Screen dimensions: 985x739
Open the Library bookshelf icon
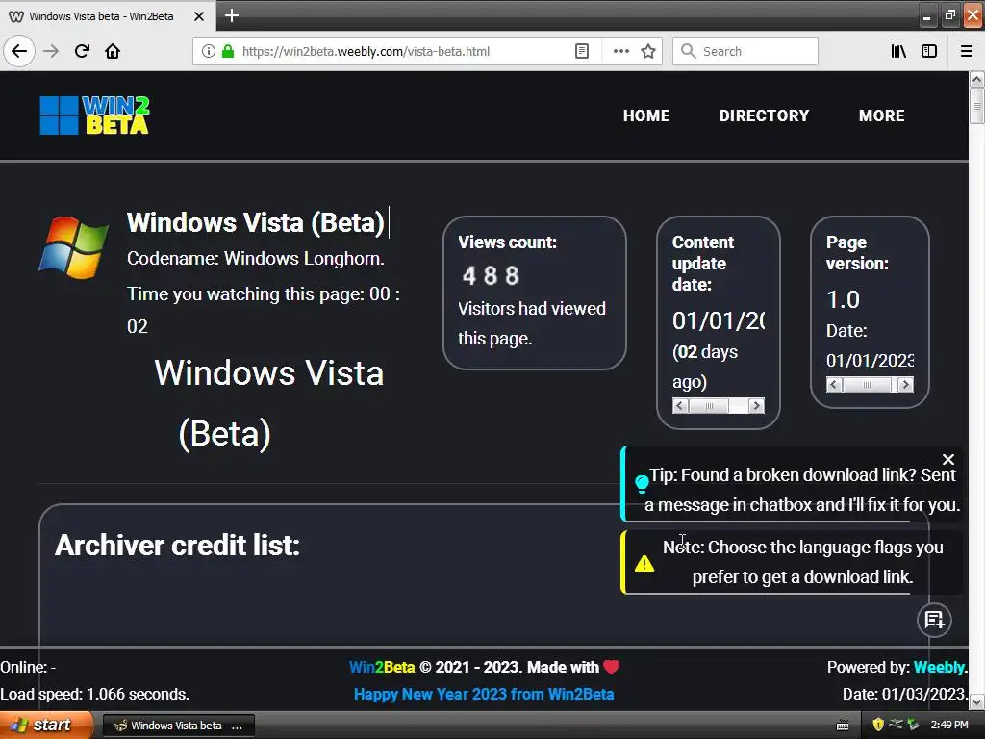point(898,51)
